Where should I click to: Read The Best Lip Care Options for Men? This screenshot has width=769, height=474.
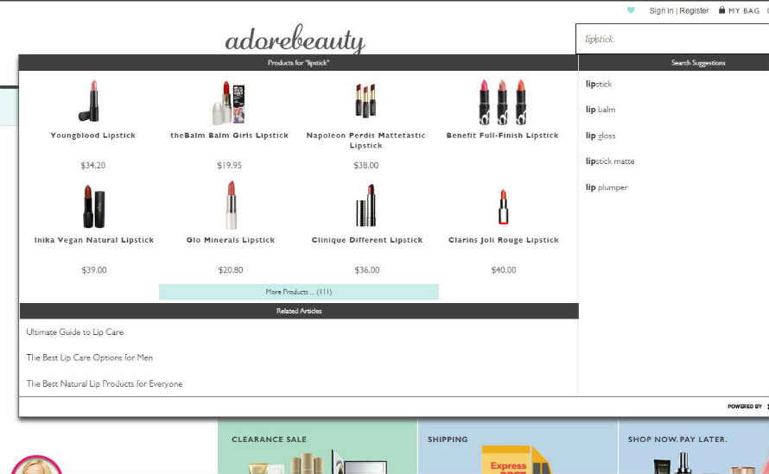pos(89,357)
